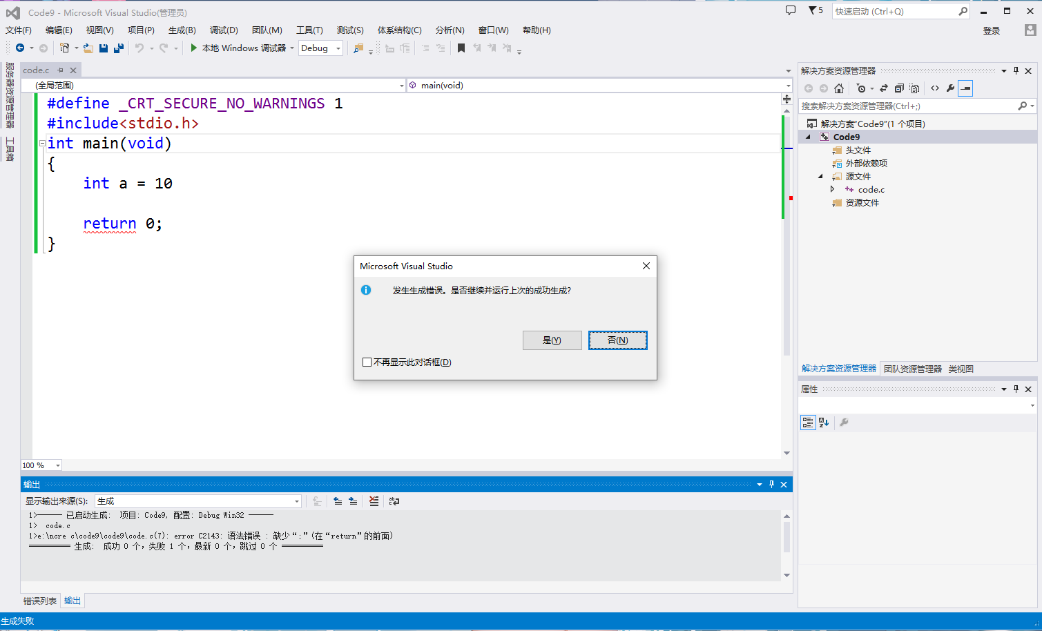Open debugger target dropdown arrow
This screenshot has width=1042, height=631.
tap(292, 48)
